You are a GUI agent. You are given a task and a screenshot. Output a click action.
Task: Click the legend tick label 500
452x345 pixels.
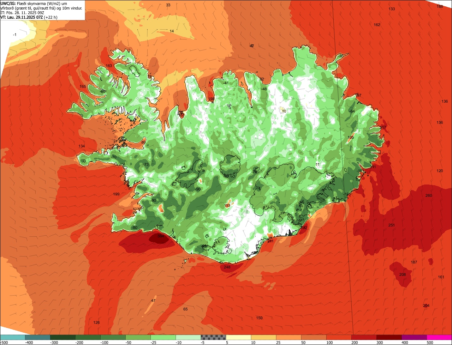pyautogui.click(x=430, y=343)
